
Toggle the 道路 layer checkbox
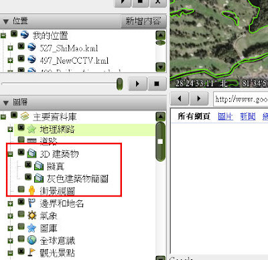21,139
